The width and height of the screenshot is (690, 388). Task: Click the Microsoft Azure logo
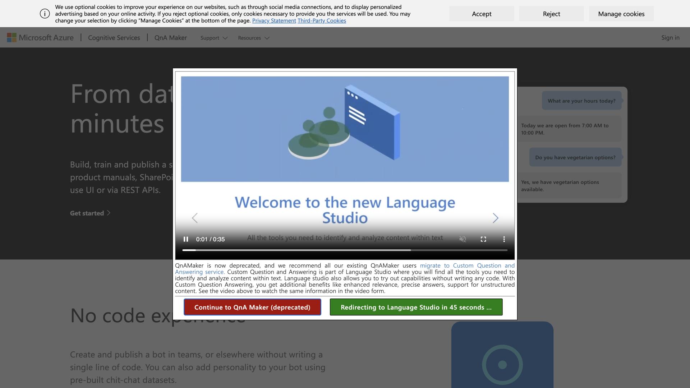40,38
